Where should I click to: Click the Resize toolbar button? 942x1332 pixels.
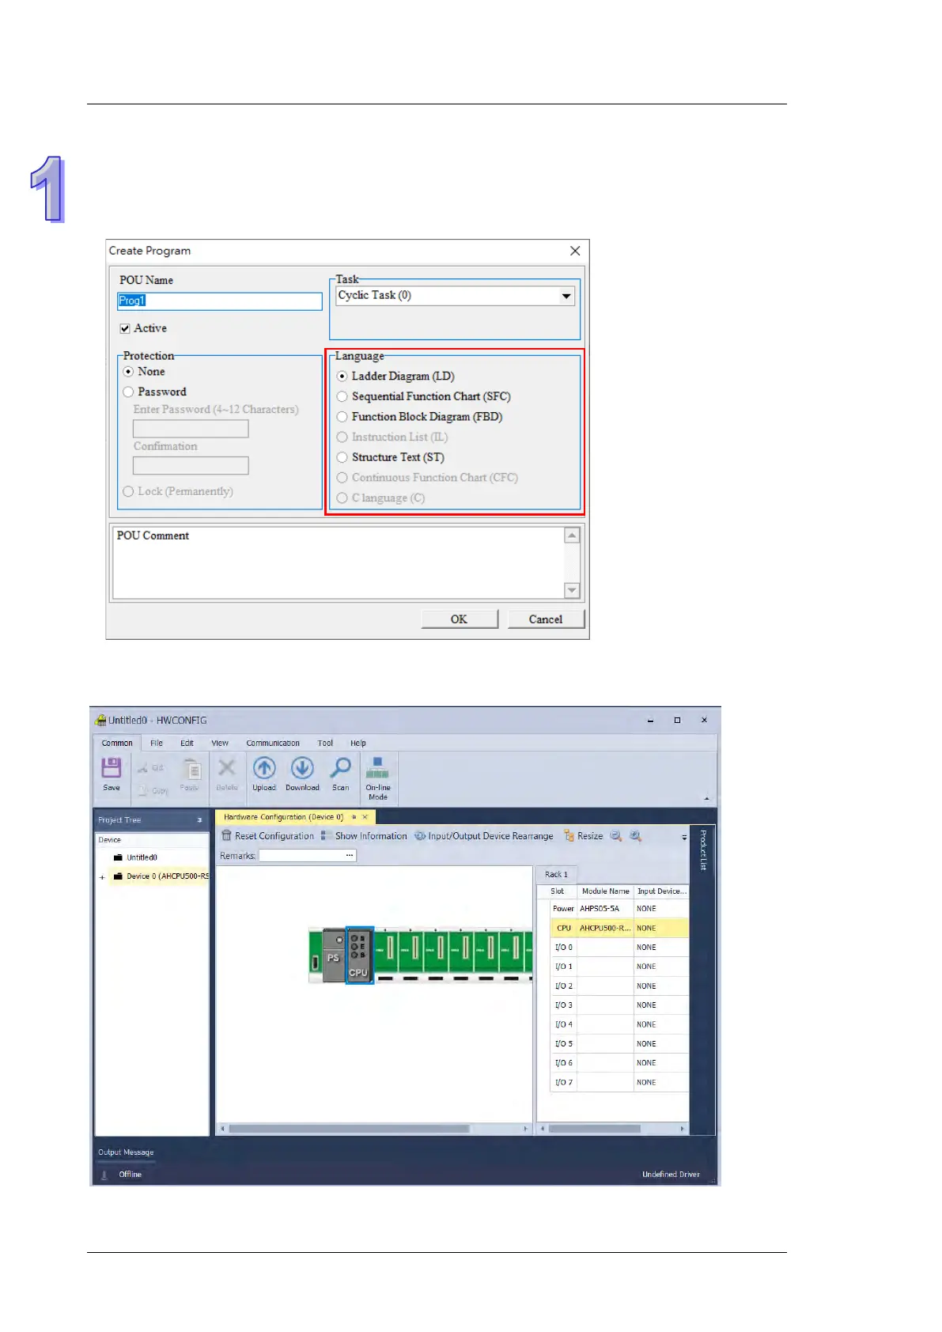tap(584, 835)
